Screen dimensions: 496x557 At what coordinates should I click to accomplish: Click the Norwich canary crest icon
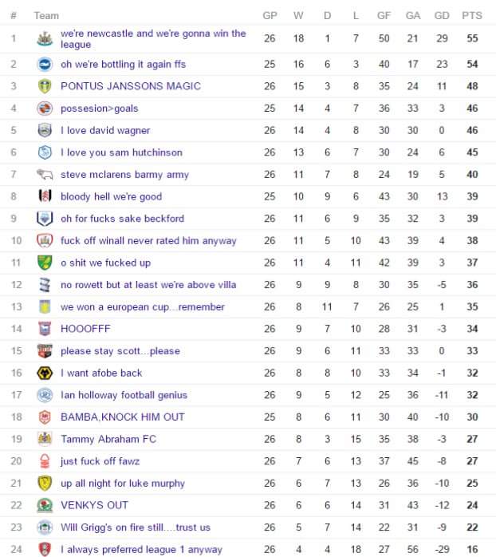(x=45, y=263)
